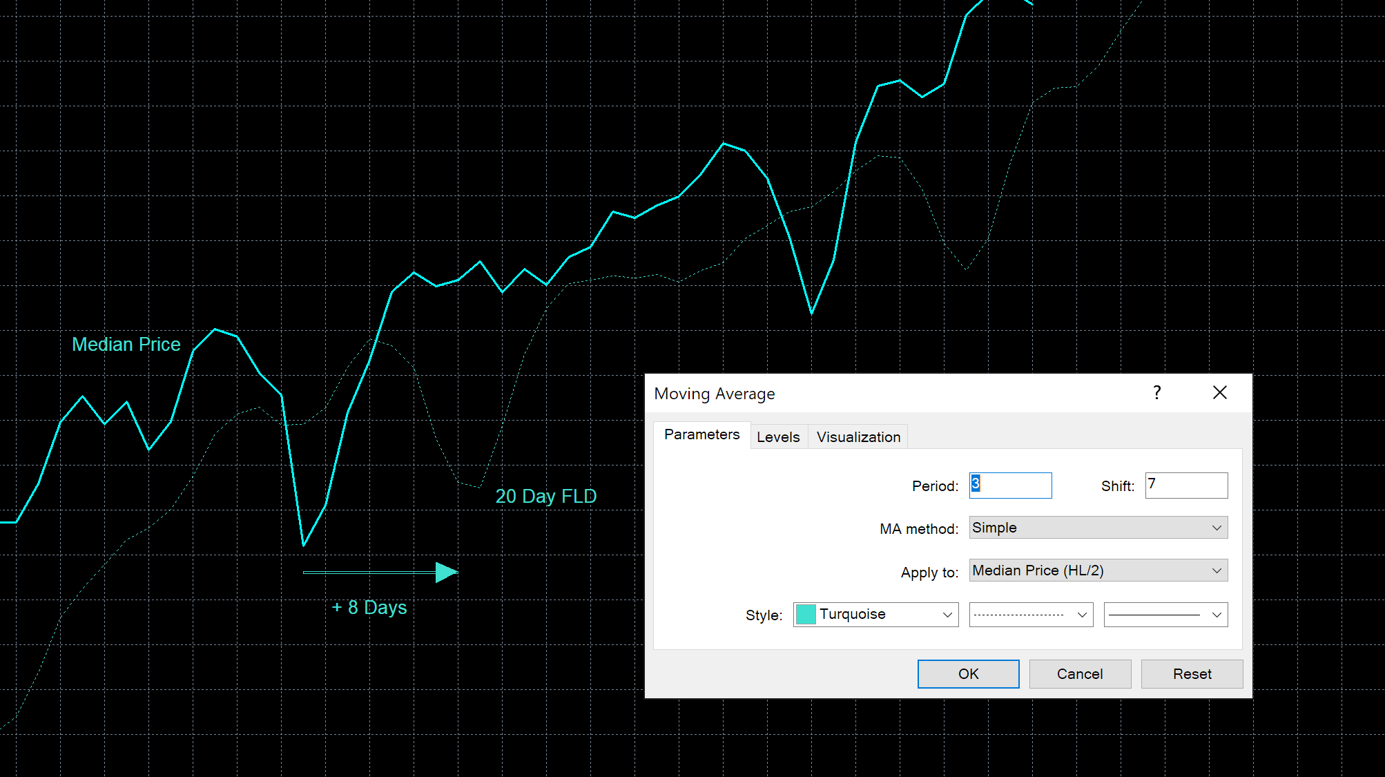
Task: Open the MA method dropdown
Action: [x=1097, y=527]
